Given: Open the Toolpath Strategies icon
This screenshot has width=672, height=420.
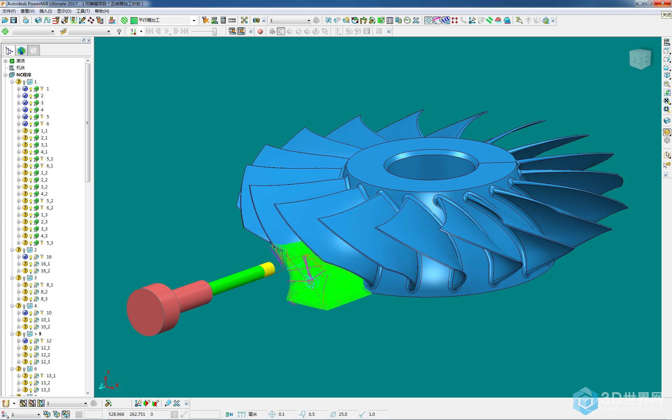Looking at the screenshot, I should pos(124,20).
